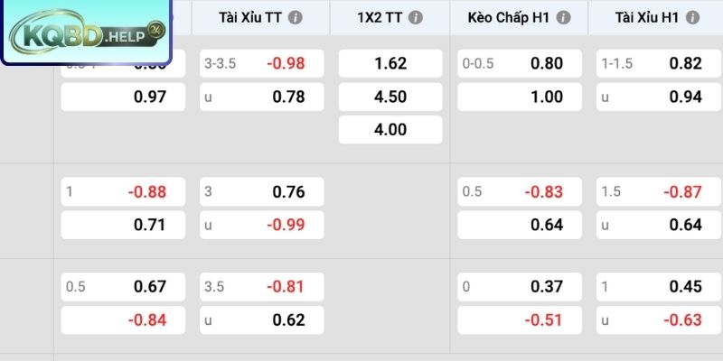723x361 pixels.
Task: Pick over 3-3.5 odds -0.98
Action: point(262,63)
